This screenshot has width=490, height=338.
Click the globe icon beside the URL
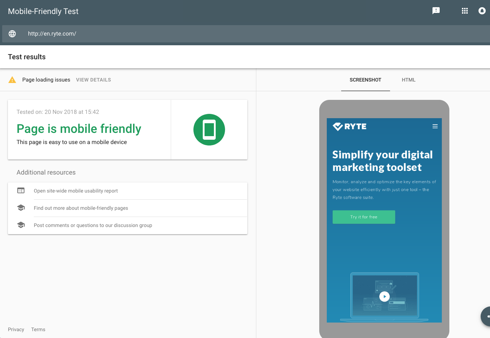(12, 34)
